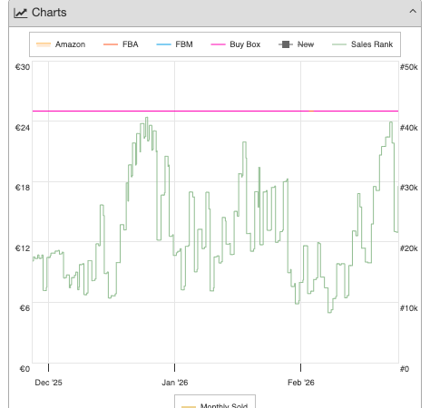This screenshot has width=430, height=408.
Task: Click the #50k rank axis label
Action: click(409, 67)
